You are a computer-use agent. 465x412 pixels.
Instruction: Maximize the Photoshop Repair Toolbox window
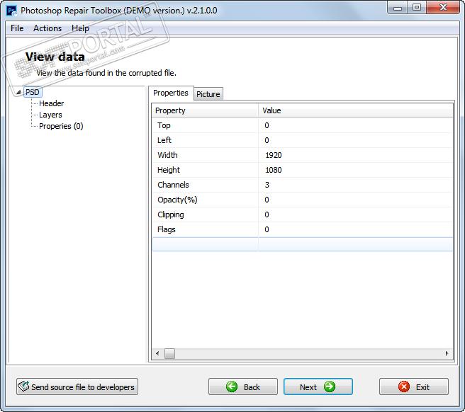pos(417,8)
